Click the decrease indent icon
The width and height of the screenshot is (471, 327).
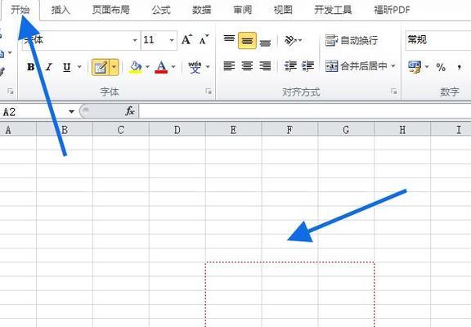point(290,65)
